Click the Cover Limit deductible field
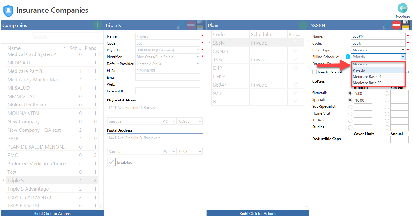This screenshot has width=413, height=217. pos(363,139)
